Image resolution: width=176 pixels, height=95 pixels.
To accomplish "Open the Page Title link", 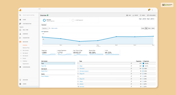I will click(x=44, y=66).
